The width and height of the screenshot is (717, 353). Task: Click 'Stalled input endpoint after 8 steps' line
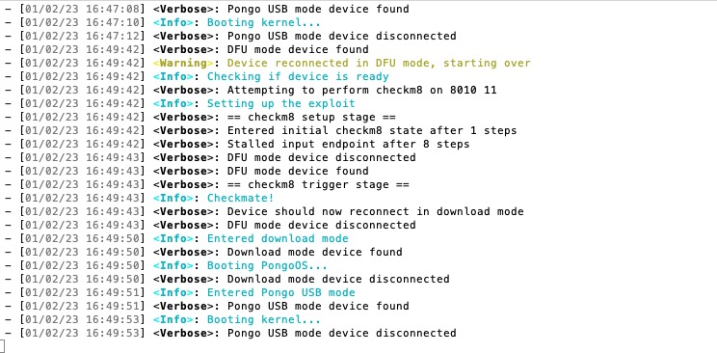(x=348, y=144)
